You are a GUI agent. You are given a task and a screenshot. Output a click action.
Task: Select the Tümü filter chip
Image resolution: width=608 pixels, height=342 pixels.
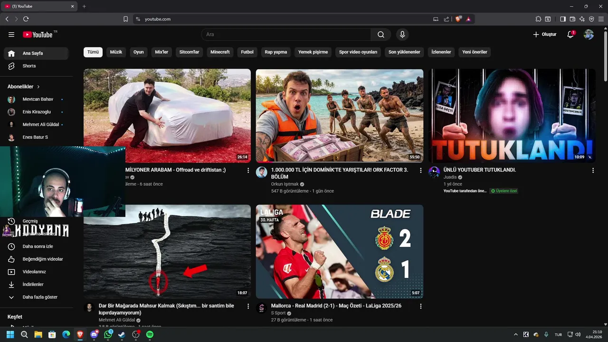click(x=93, y=52)
